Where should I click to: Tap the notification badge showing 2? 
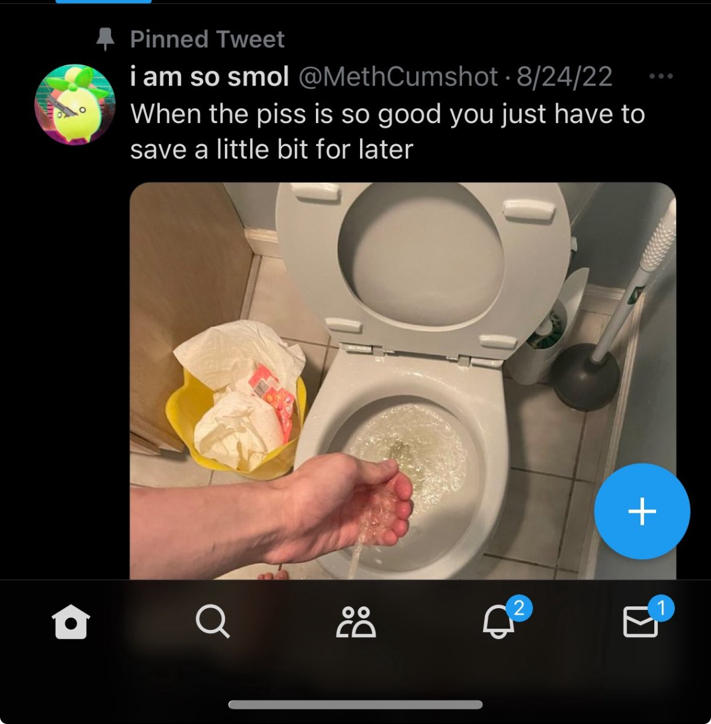519,608
